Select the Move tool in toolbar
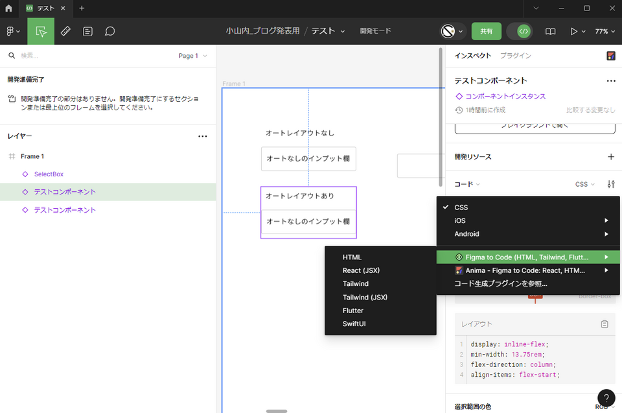 point(41,31)
